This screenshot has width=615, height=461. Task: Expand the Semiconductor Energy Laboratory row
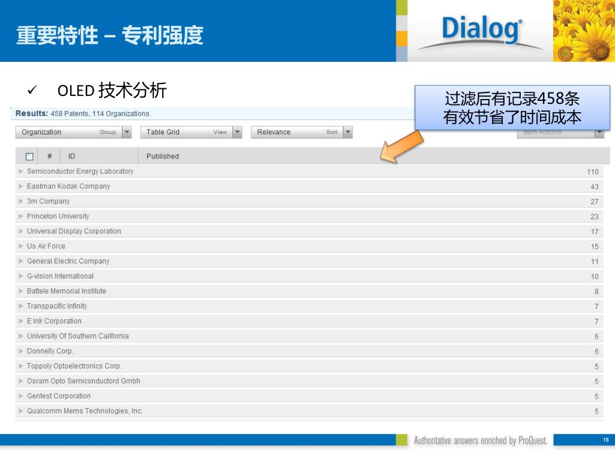click(21, 171)
